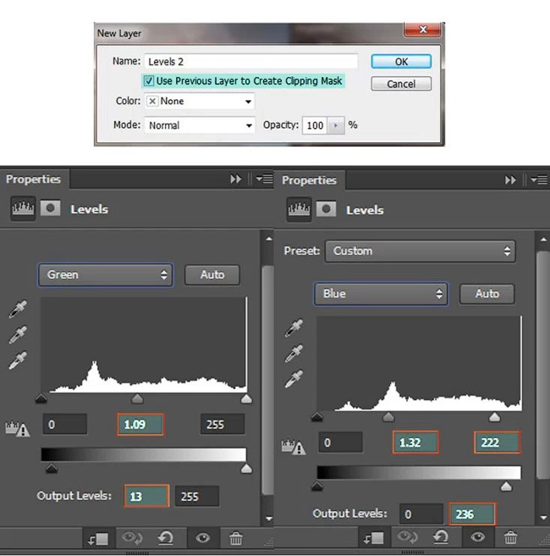
Task: Click clip to layer icon in Green panel
Action: pyautogui.click(x=98, y=539)
